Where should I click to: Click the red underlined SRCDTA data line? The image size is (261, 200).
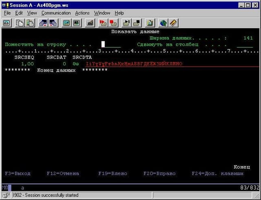[x=172, y=64]
